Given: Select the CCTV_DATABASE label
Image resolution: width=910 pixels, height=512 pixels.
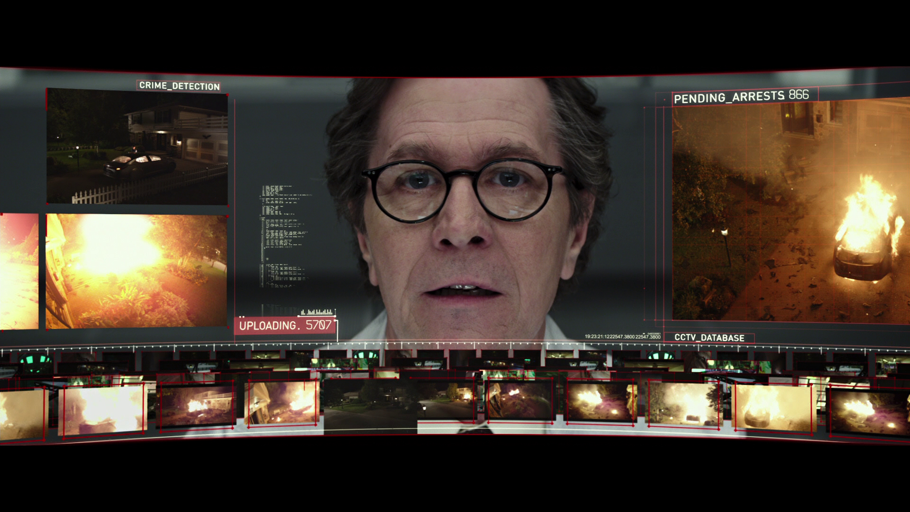Looking at the screenshot, I should click(709, 338).
